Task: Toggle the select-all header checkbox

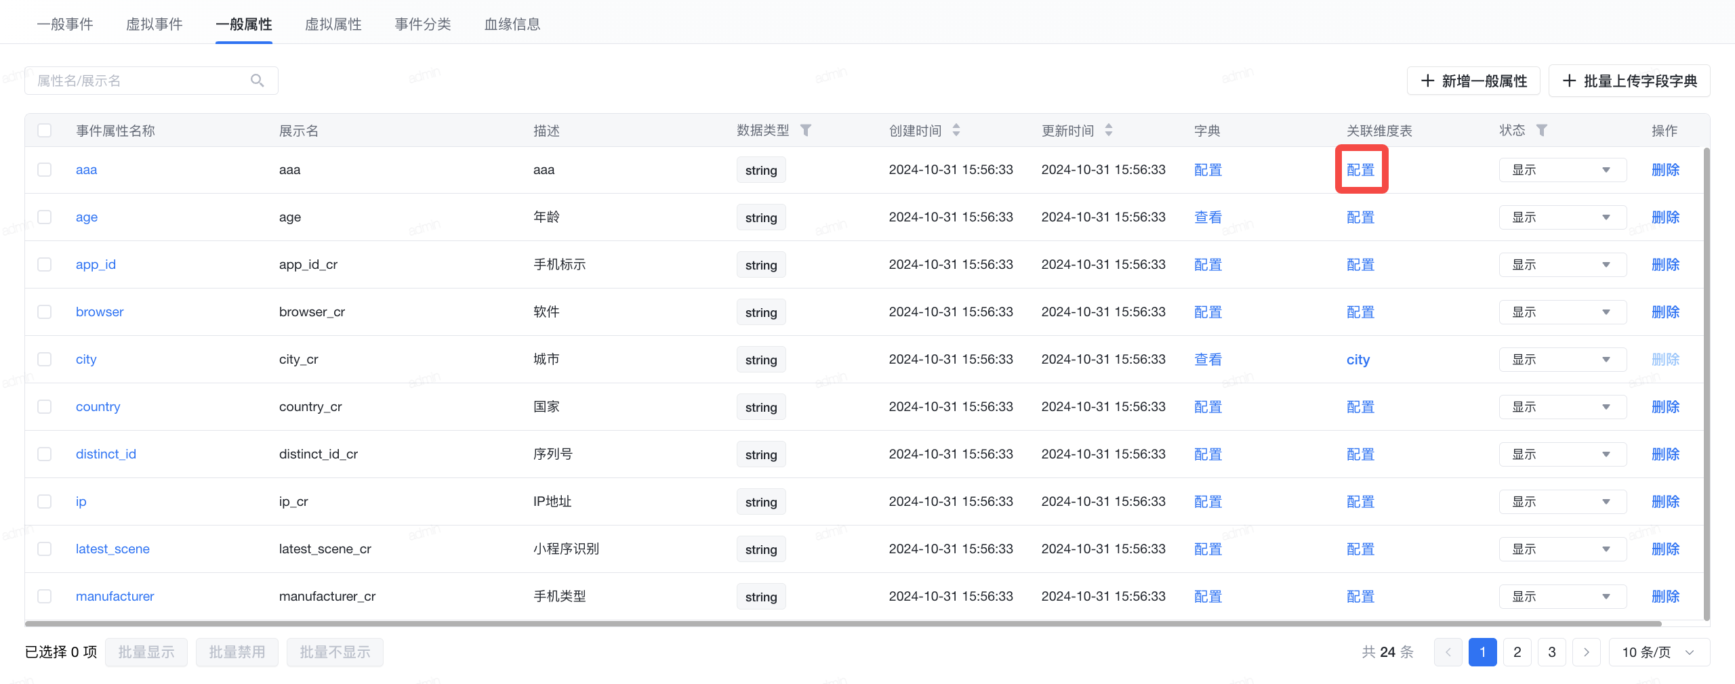Action: [45, 130]
